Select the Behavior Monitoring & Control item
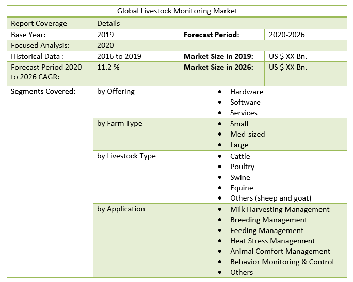 [x=282, y=262]
